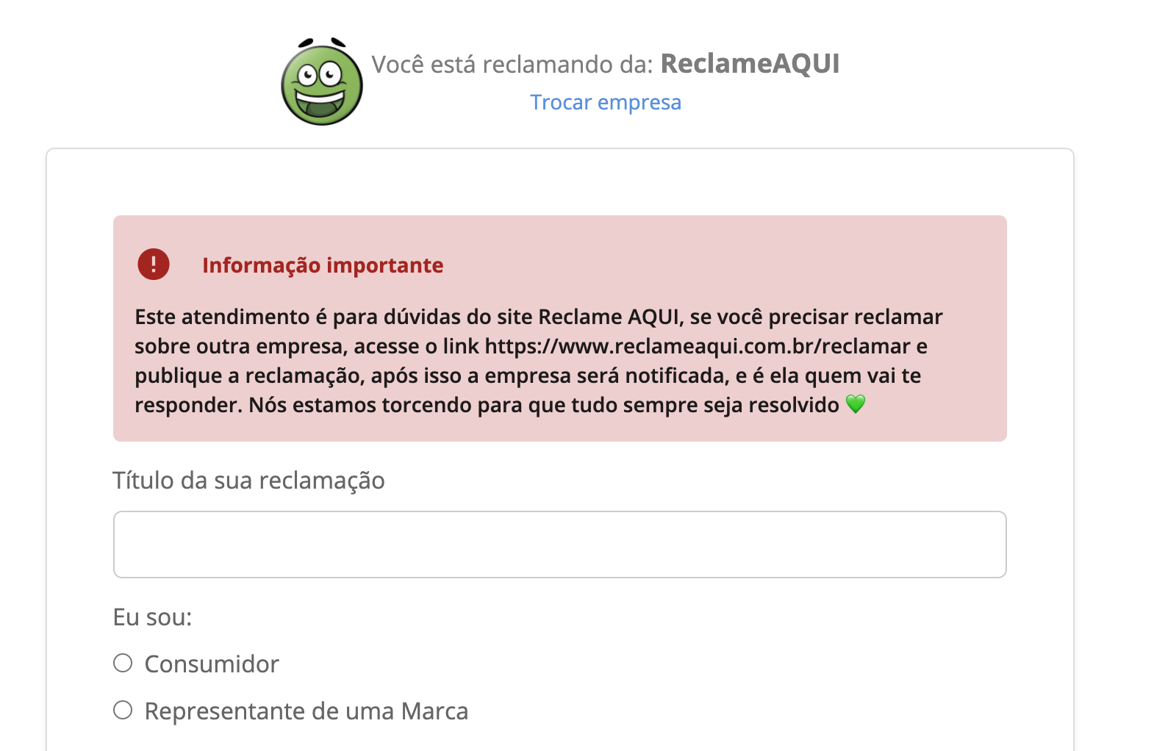1154x751 pixels.
Task: Click the Consumidor label text
Action: coord(212,664)
